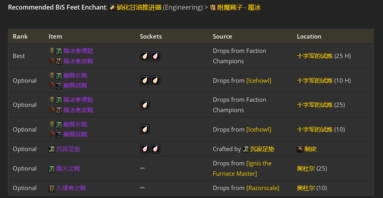
Task: Click the Horde 踏冰者皮靴 item icon in Best row
Action: (x=59, y=61)
